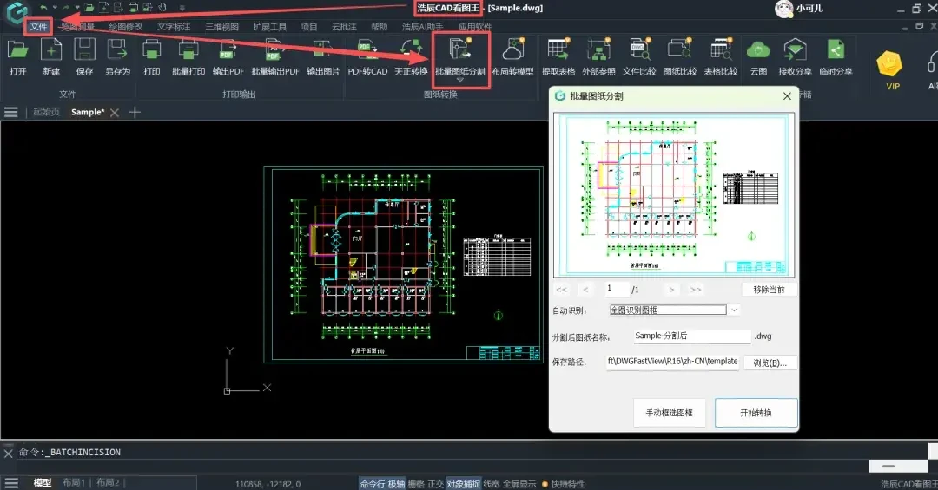Open the 外部参照 external reference tool
Image resolution: width=938 pixels, height=490 pixels.
click(598, 50)
